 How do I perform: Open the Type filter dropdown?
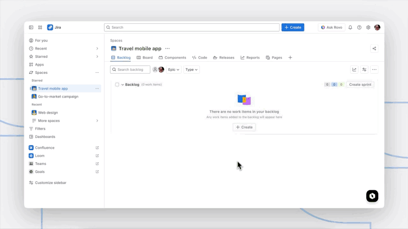pos(192,70)
